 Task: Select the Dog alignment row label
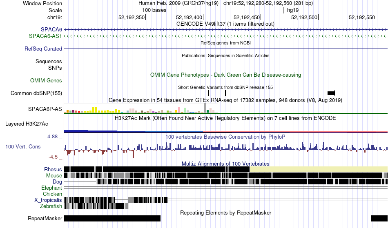pos(57,182)
